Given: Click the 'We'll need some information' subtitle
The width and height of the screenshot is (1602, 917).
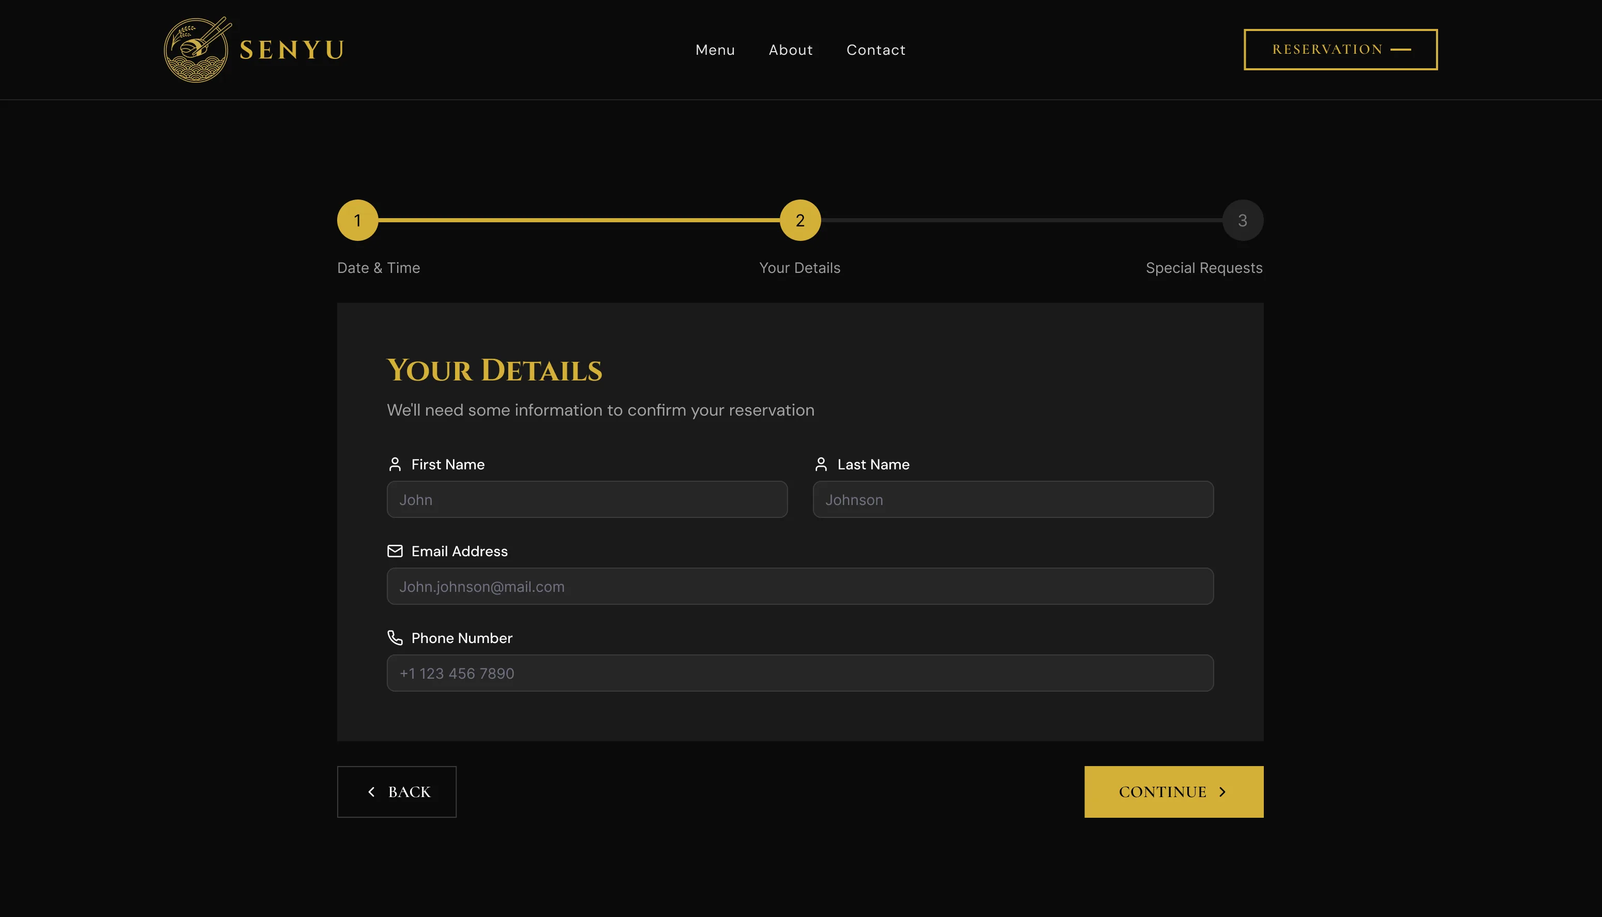Looking at the screenshot, I should tap(600, 410).
